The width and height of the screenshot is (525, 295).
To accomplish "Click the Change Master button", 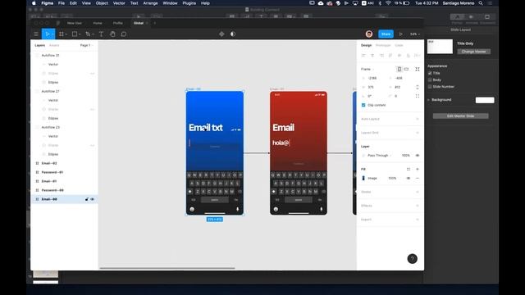I will (x=473, y=52).
